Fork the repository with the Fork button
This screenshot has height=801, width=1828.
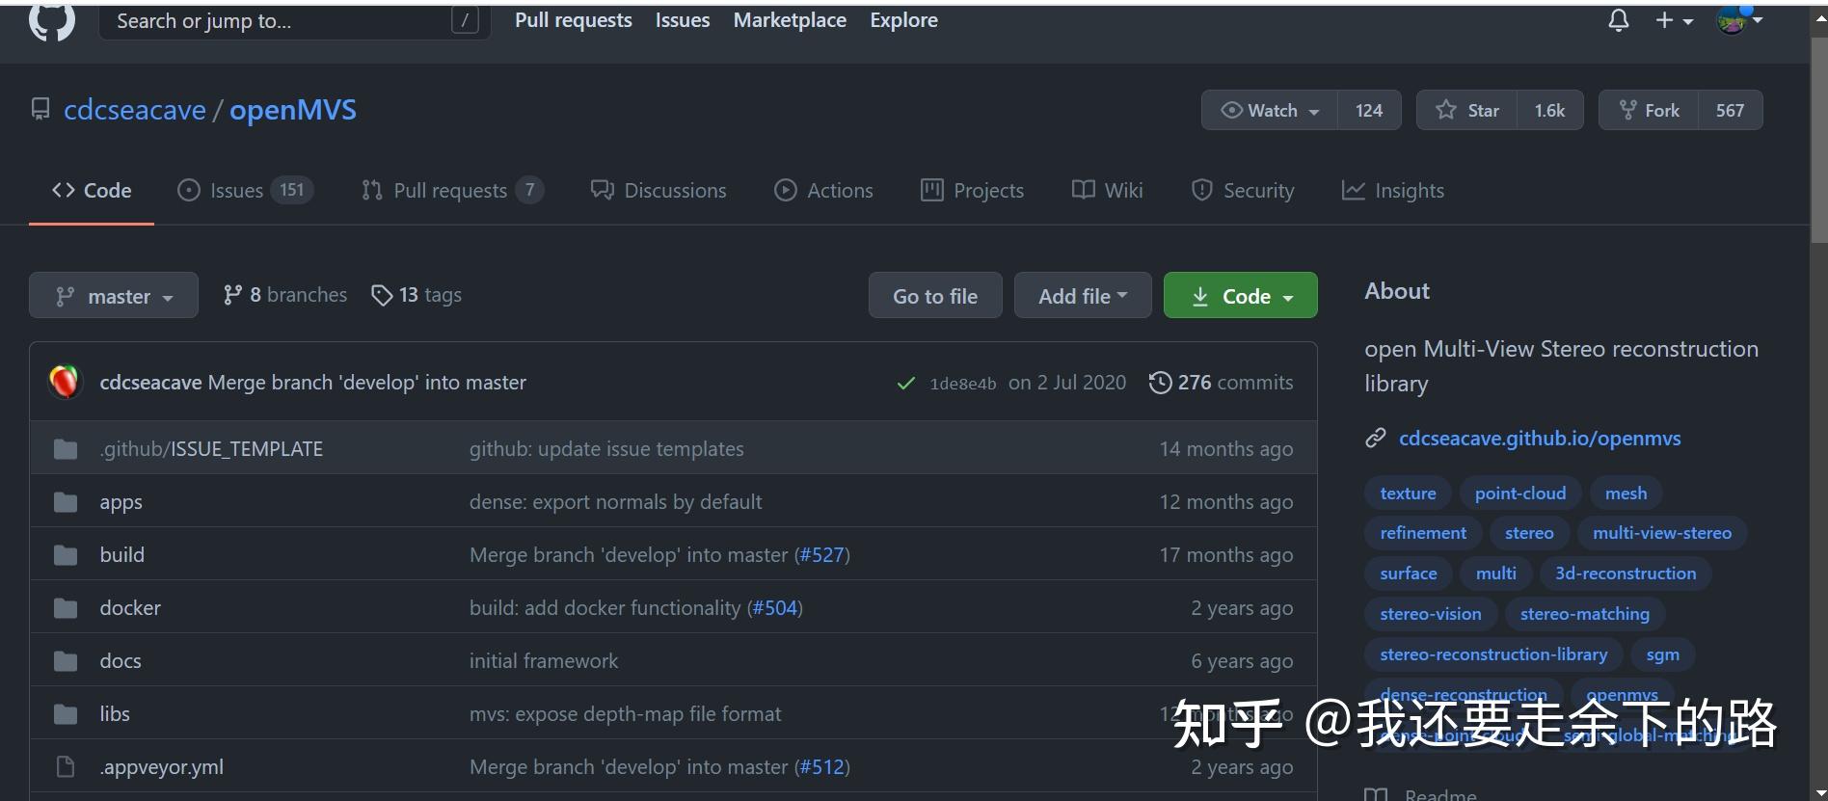point(1650,111)
